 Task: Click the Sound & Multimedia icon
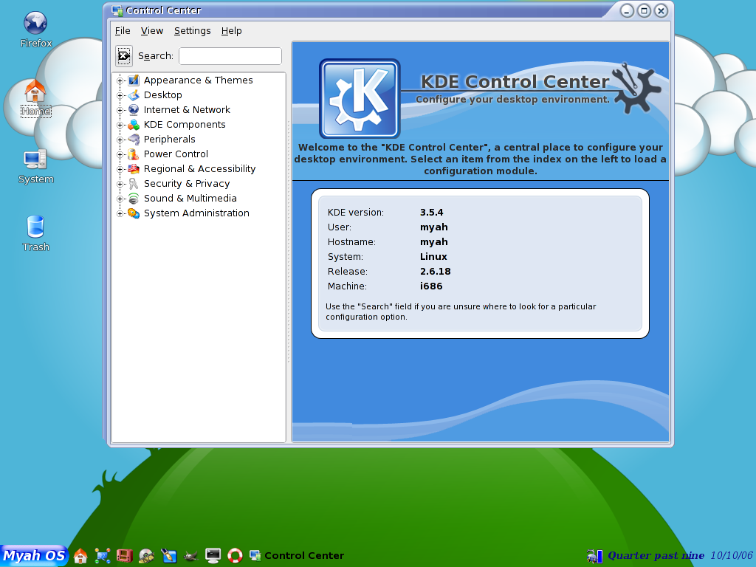[x=134, y=199]
